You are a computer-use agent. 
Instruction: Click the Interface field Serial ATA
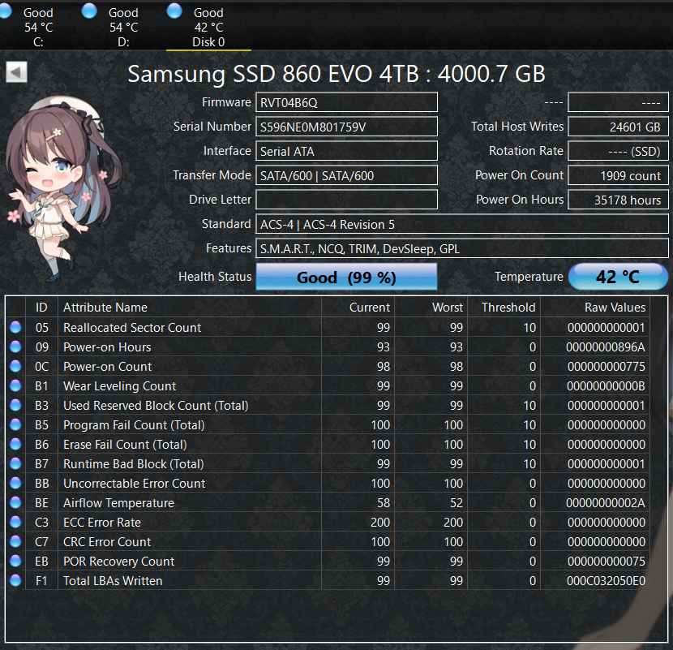(346, 151)
